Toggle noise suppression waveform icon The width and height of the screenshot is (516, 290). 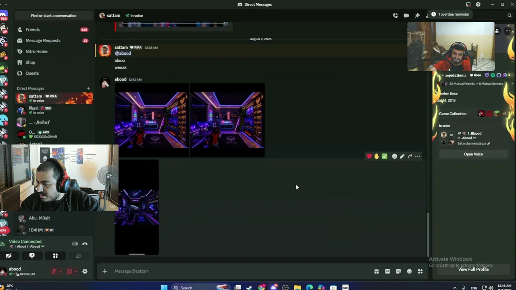click(75, 244)
